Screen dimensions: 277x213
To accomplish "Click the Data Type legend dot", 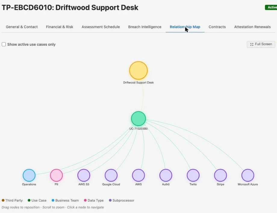I will click(x=85, y=200).
